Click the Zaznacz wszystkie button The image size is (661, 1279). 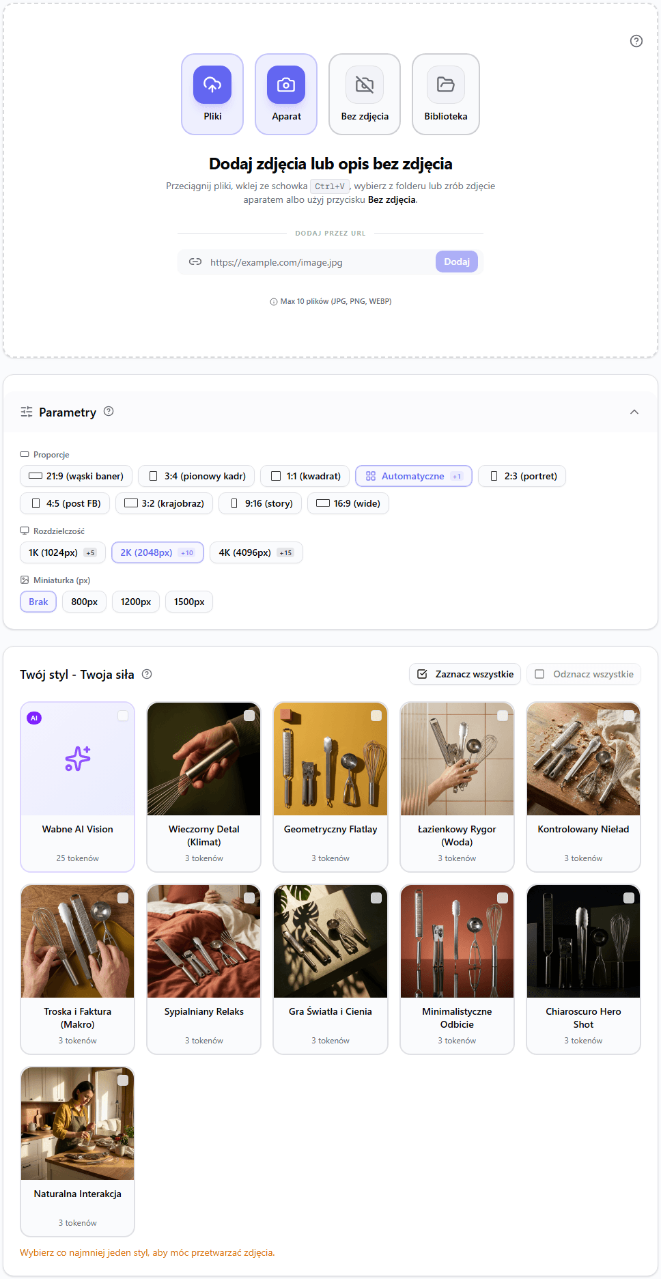coord(465,674)
